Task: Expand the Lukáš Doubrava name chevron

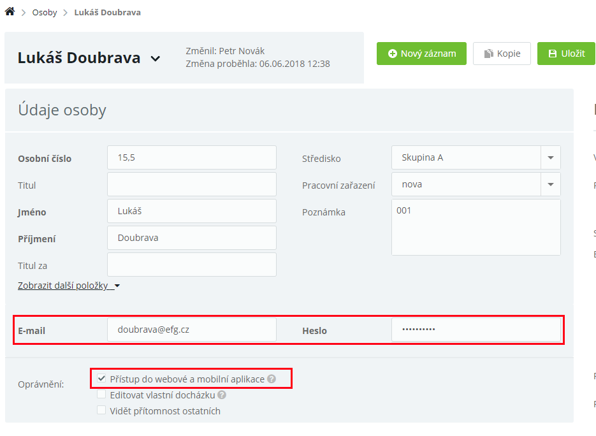Action: click(x=155, y=59)
